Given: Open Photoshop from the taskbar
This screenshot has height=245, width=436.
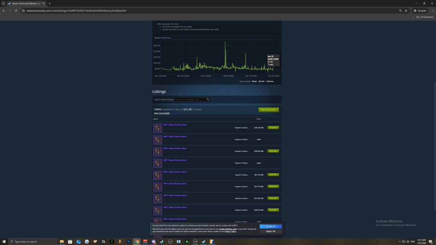Looking at the screenshot, I should [x=128, y=241].
